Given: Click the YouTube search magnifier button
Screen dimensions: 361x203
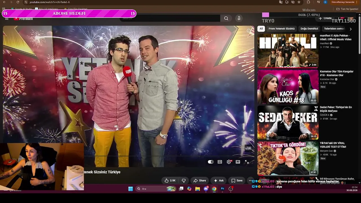Looking at the screenshot, I should 226,18.
